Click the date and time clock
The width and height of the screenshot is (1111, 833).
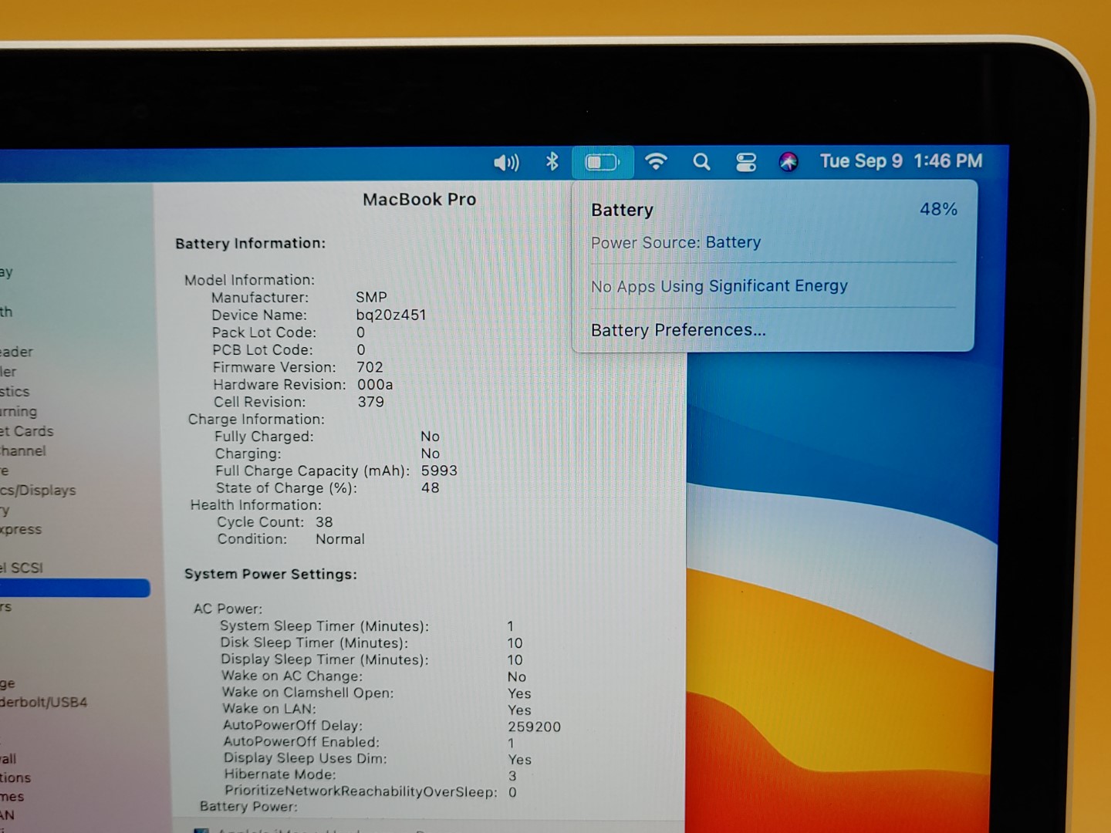coord(900,161)
